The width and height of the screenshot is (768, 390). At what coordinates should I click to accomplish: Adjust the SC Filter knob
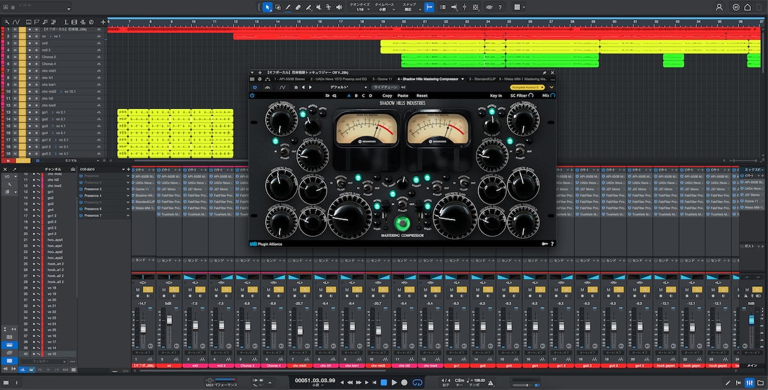[x=531, y=96]
